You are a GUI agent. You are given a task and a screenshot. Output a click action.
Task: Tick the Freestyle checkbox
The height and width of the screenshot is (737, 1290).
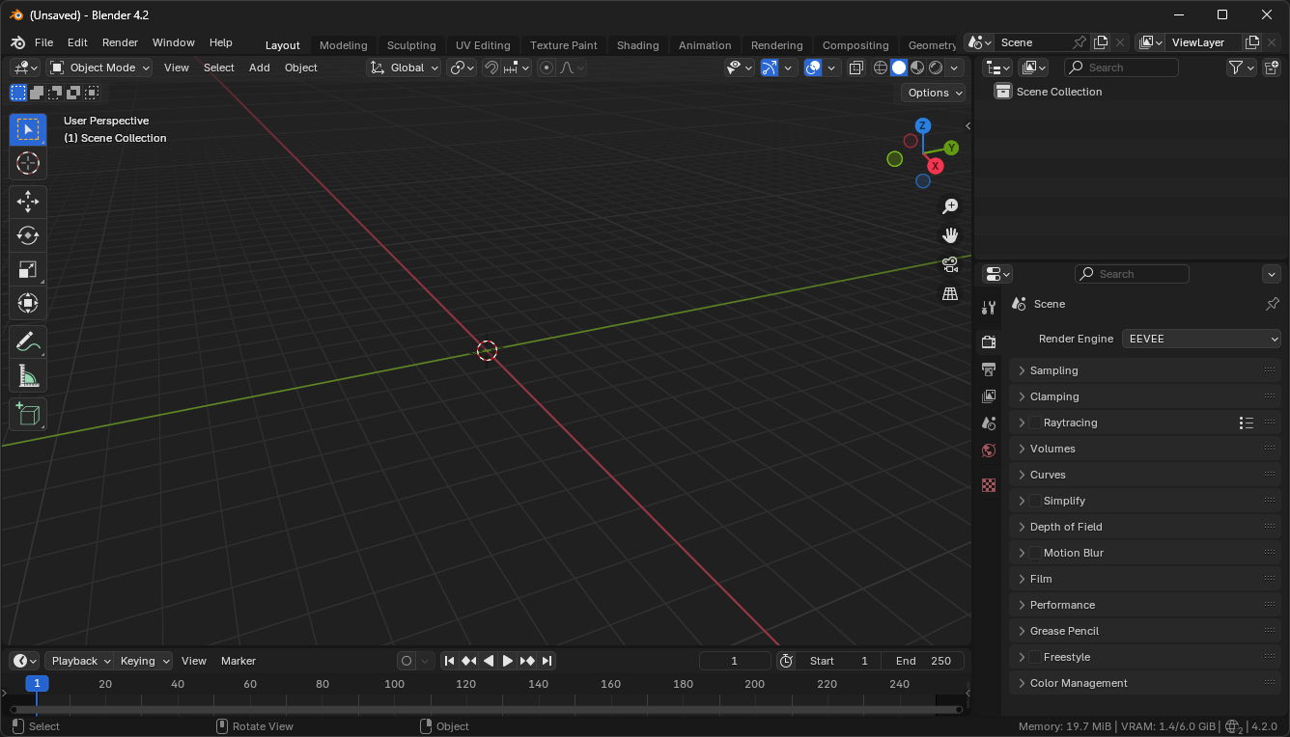point(1035,657)
